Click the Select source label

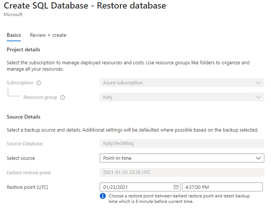[21, 158]
